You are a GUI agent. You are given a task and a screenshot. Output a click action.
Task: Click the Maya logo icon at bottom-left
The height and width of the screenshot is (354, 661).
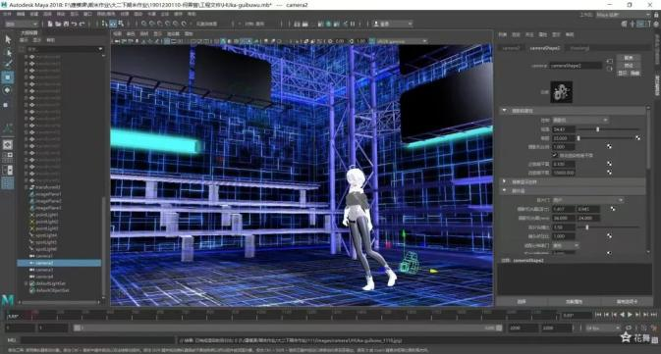[8, 300]
